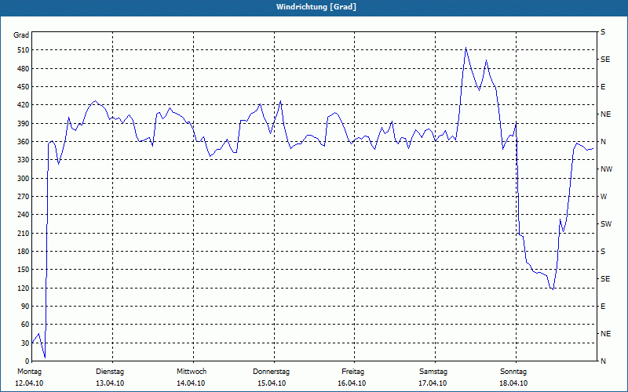Select the date '18.04.10'
This screenshot has height=392, width=628.
[x=513, y=383]
